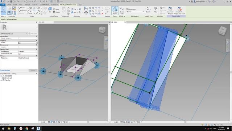Close the Properties panel
Screen dimensions: 232x131
click(x=37, y=22)
